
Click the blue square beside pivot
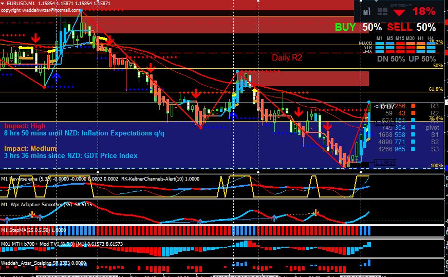pyautogui.click(x=413, y=128)
